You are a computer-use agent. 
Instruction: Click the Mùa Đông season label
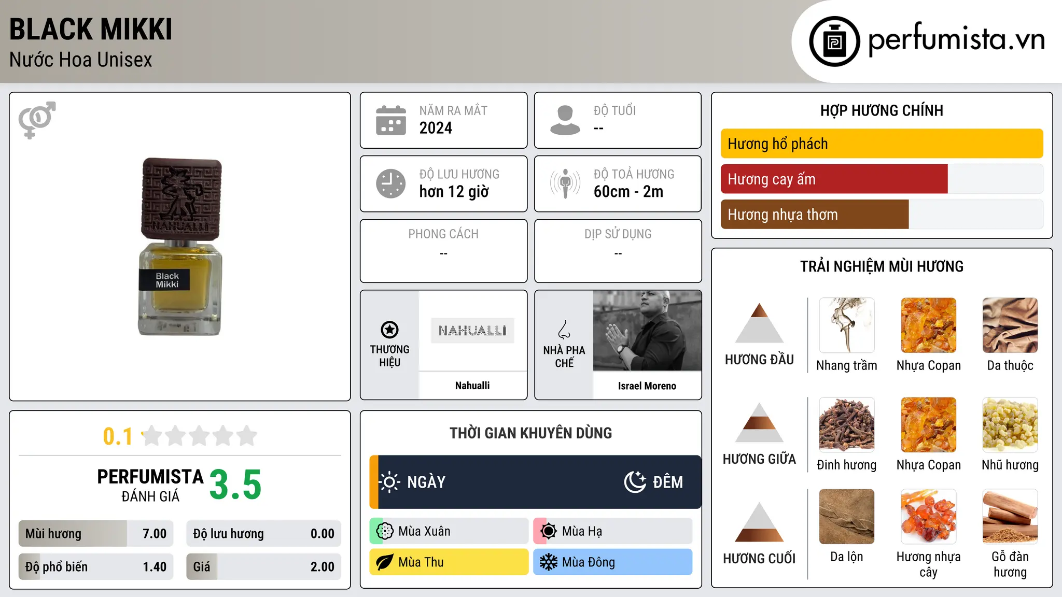[589, 562]
